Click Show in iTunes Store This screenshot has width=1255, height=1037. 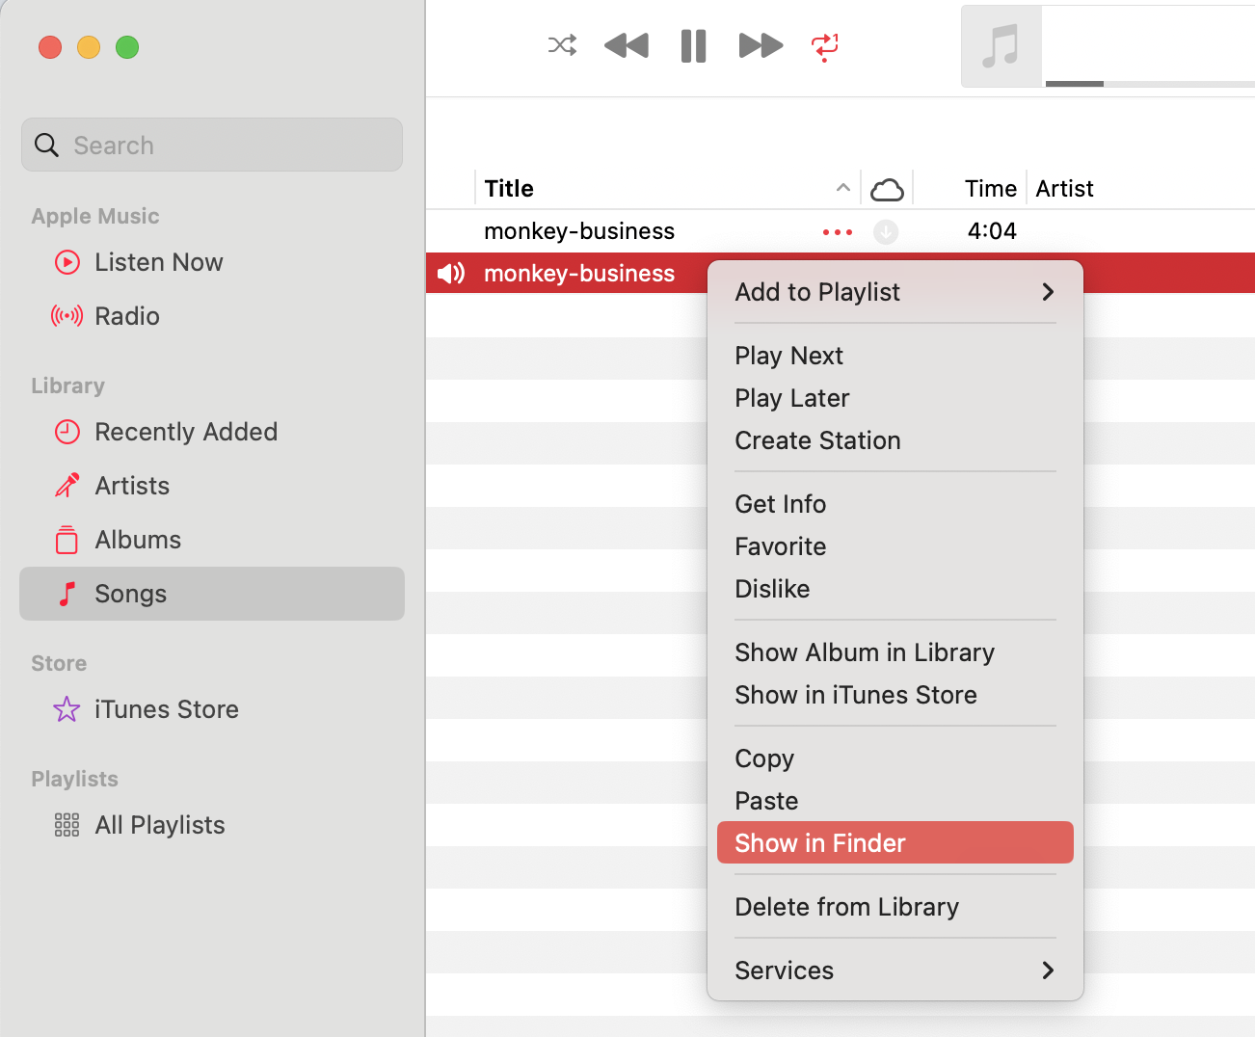pos(856,695)
